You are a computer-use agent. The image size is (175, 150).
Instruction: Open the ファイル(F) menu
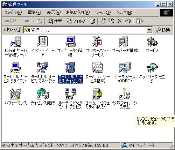click(13, 13)
